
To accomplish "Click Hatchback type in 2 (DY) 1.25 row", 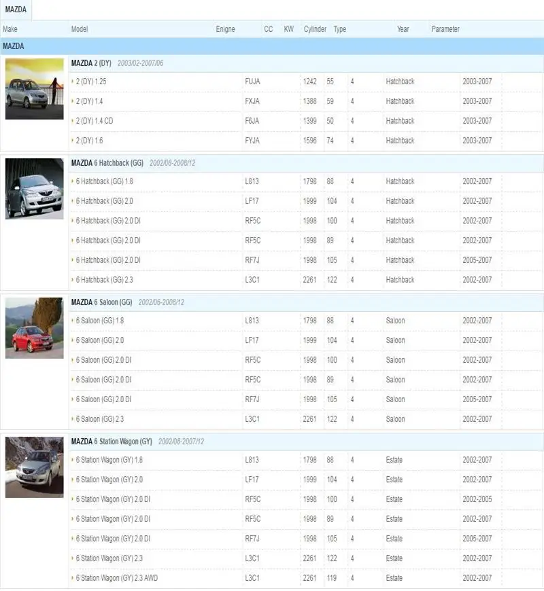I will (400, 82).
